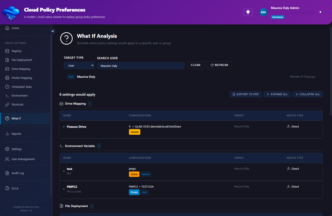Click the Drive Mapping sidebar icon

click(x=7, y=69)
